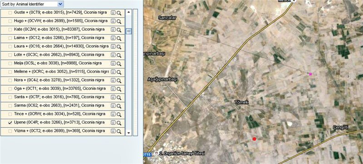Click the list scrollbar thumb
Screen dimensions: 363x164
pyautogui.click(x=128, y=31)
